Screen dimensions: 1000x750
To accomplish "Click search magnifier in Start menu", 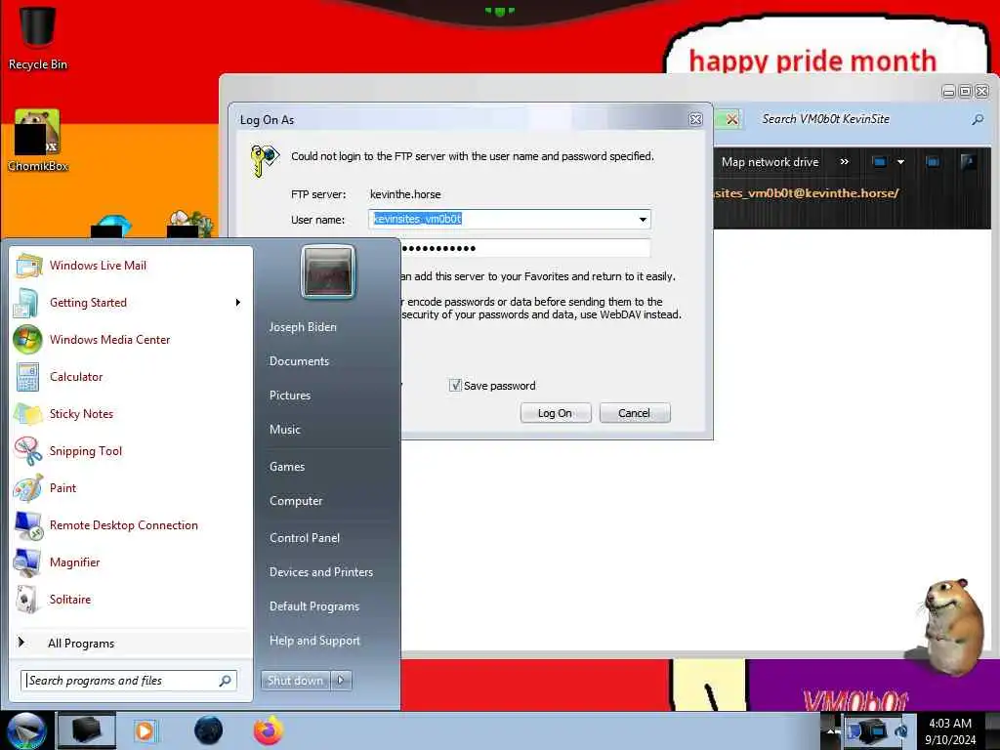I will tap(225, 681).
